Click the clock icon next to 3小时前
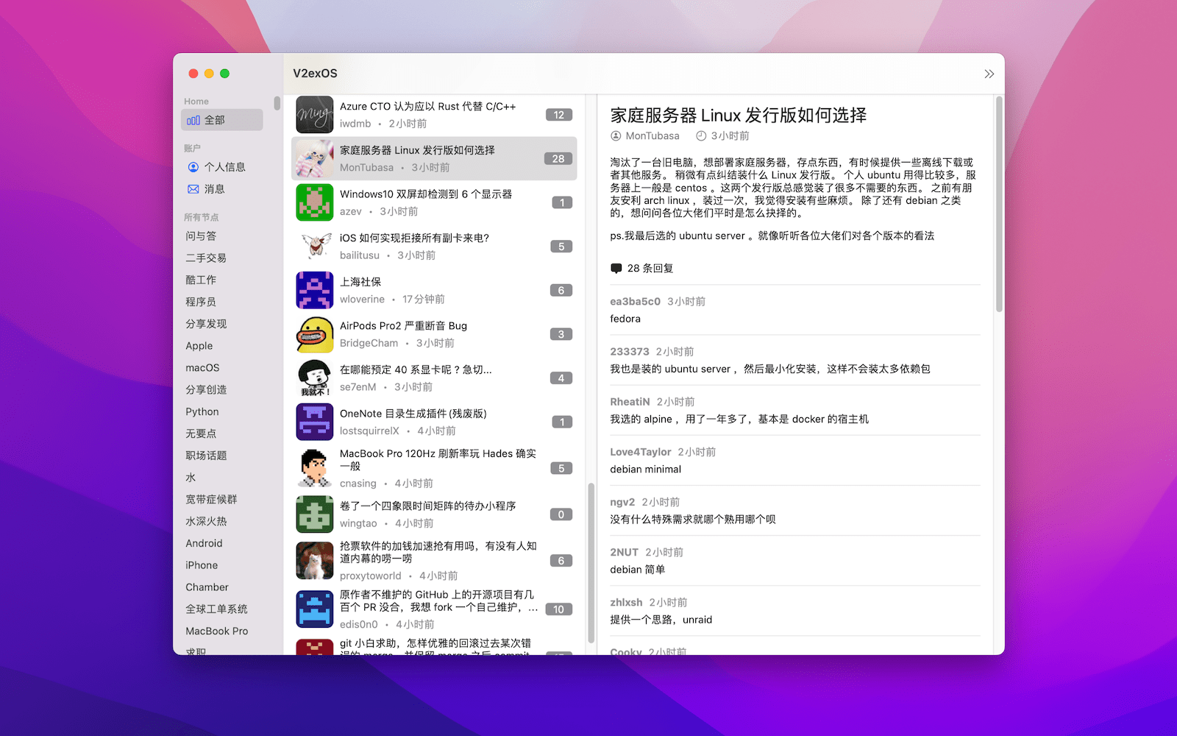 tap(701, 136)
